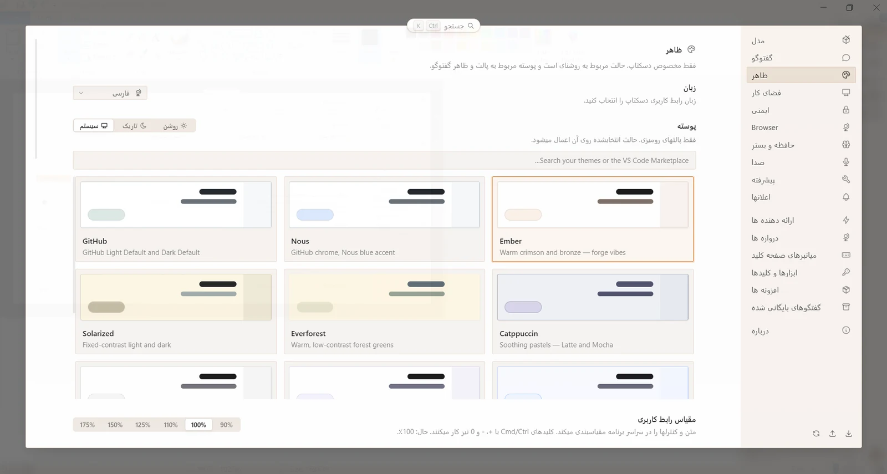
Task: Open ابزارها و کلیدها tools and keys
Action: point(801,272)
